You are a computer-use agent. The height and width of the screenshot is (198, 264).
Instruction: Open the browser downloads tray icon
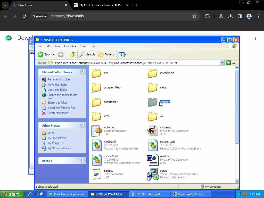(230, 16)
